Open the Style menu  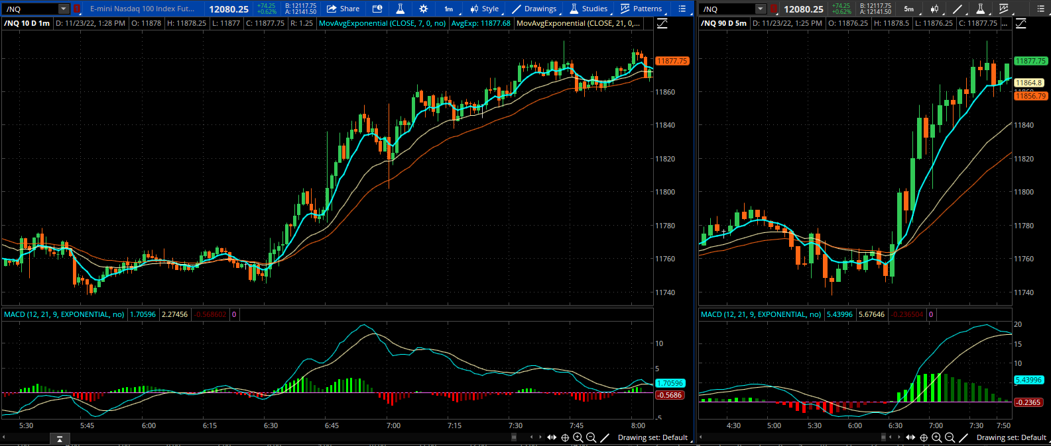485,9
